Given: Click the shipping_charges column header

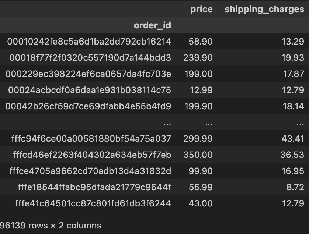Looking at the screenshot, I should click(x=264, y=10).
